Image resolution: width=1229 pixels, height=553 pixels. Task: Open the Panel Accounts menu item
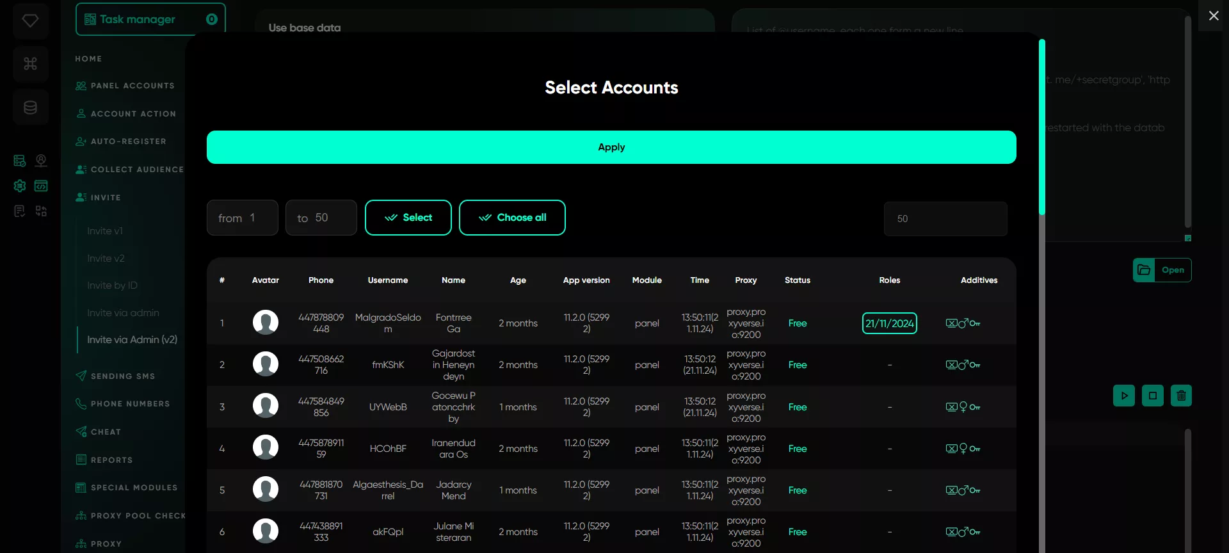[x=125, y=86]
